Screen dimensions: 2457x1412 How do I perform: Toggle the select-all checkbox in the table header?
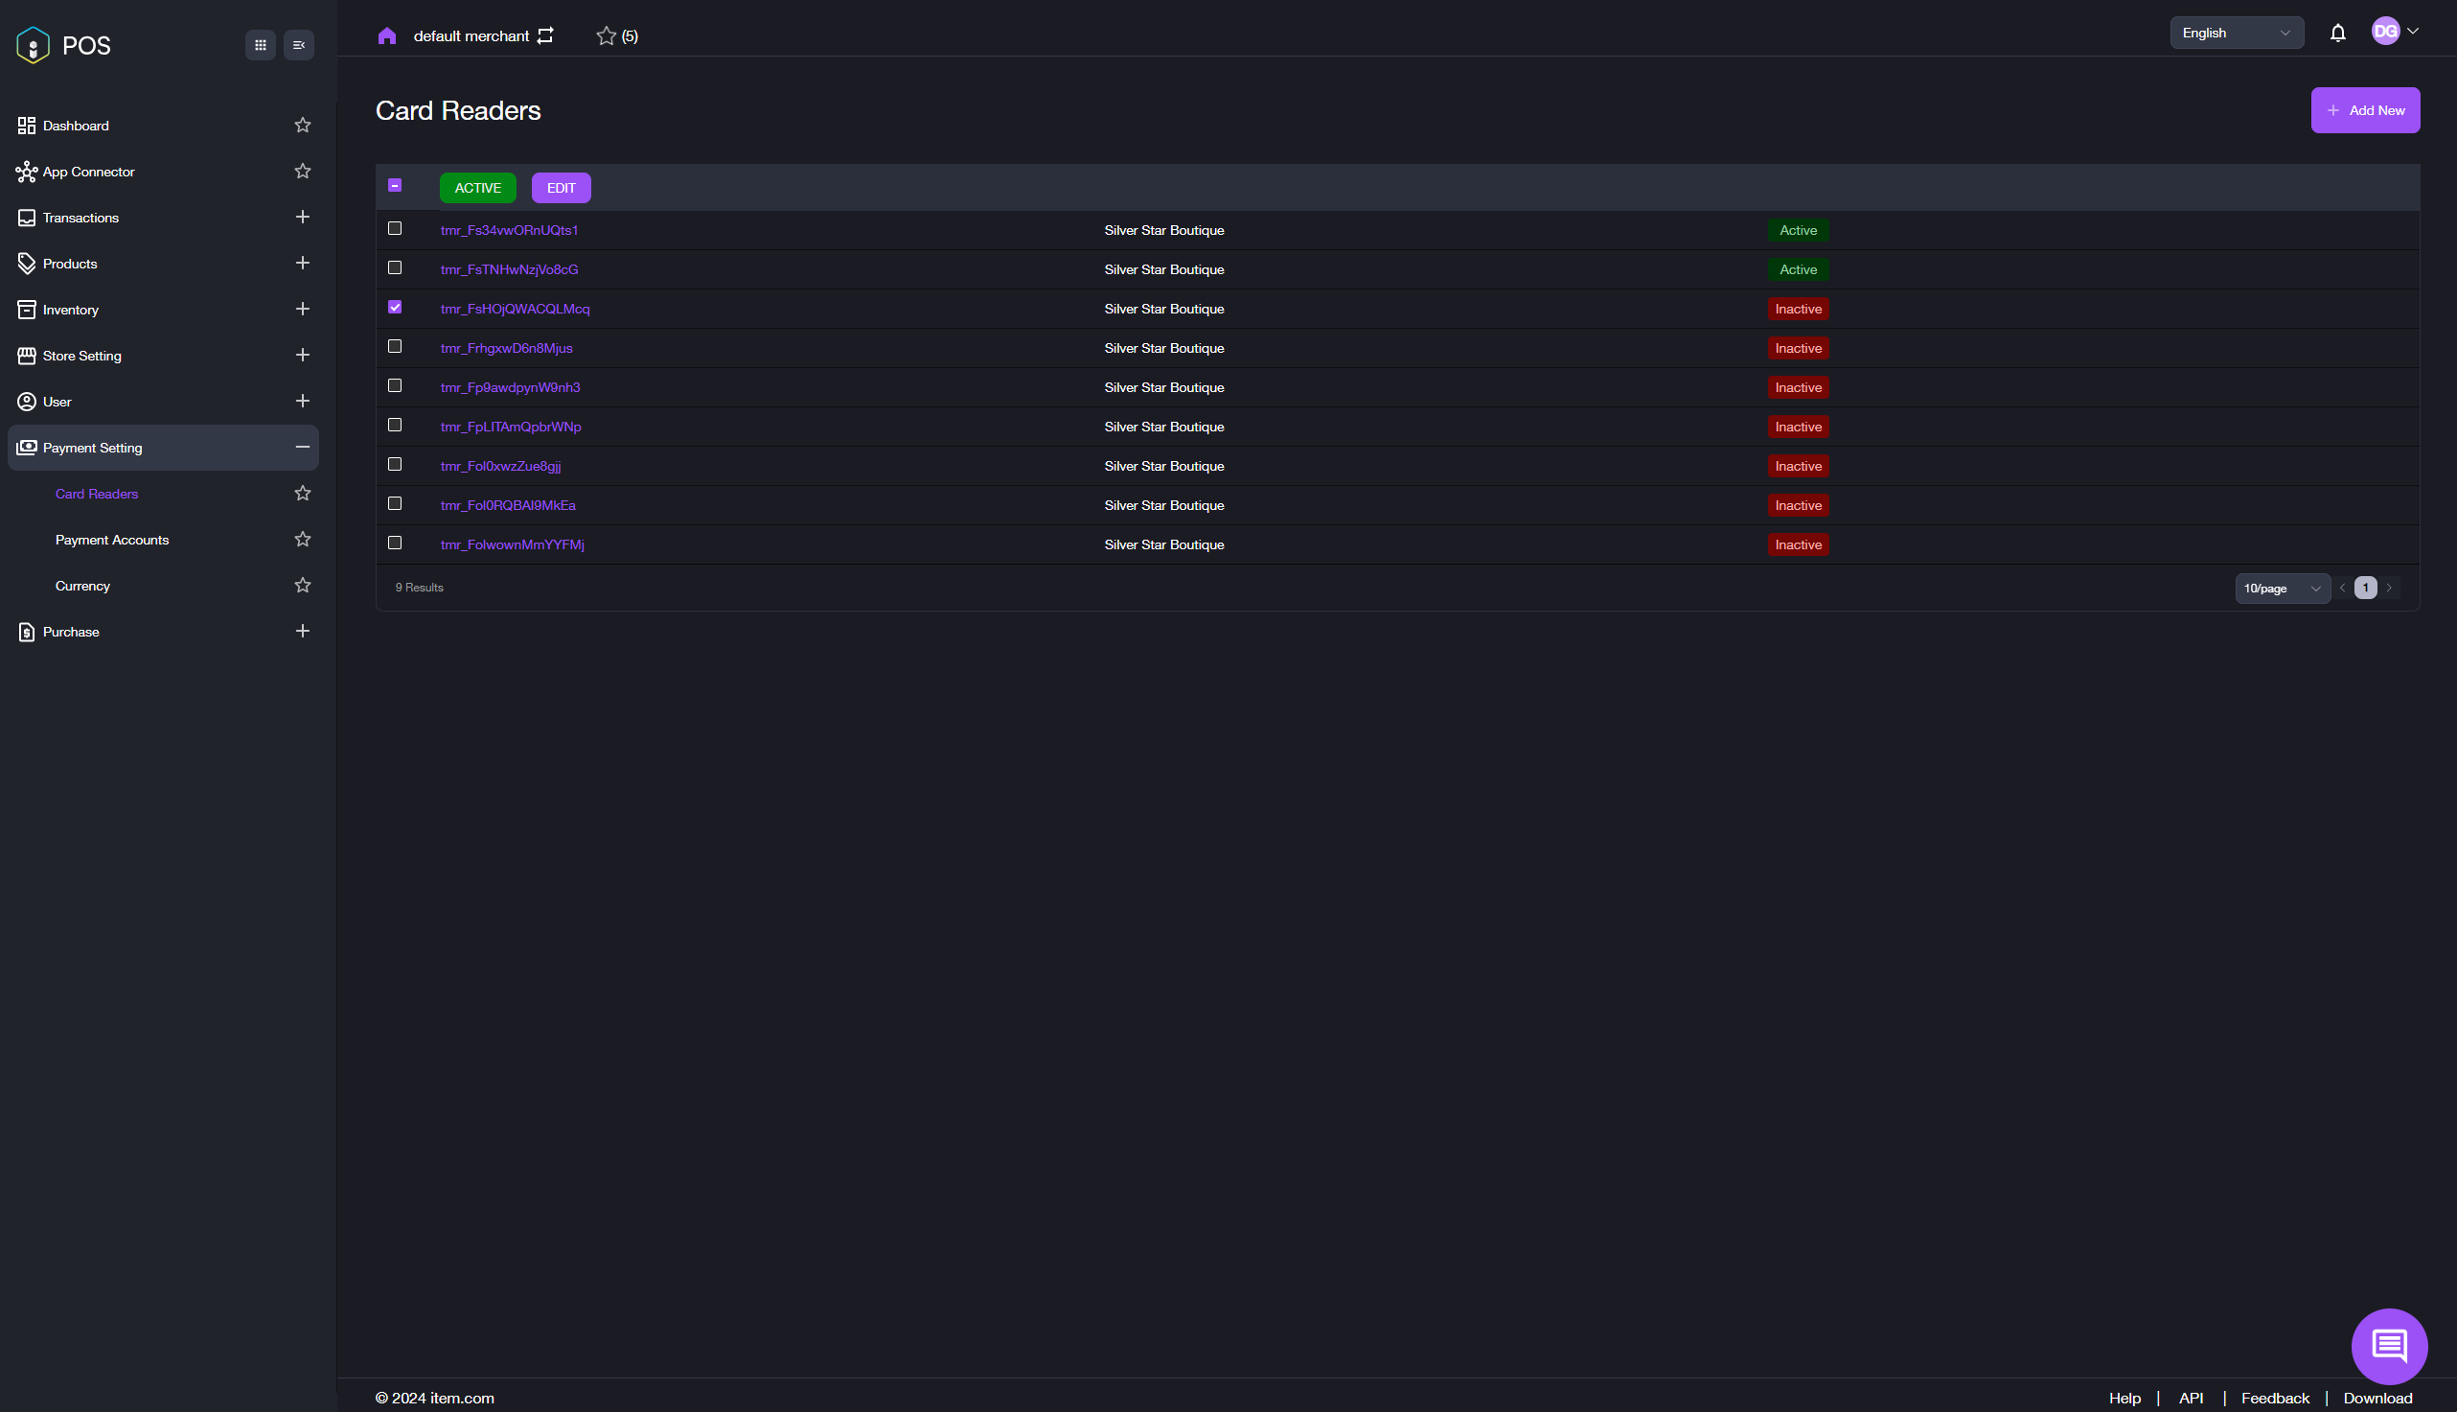(395, 185)
